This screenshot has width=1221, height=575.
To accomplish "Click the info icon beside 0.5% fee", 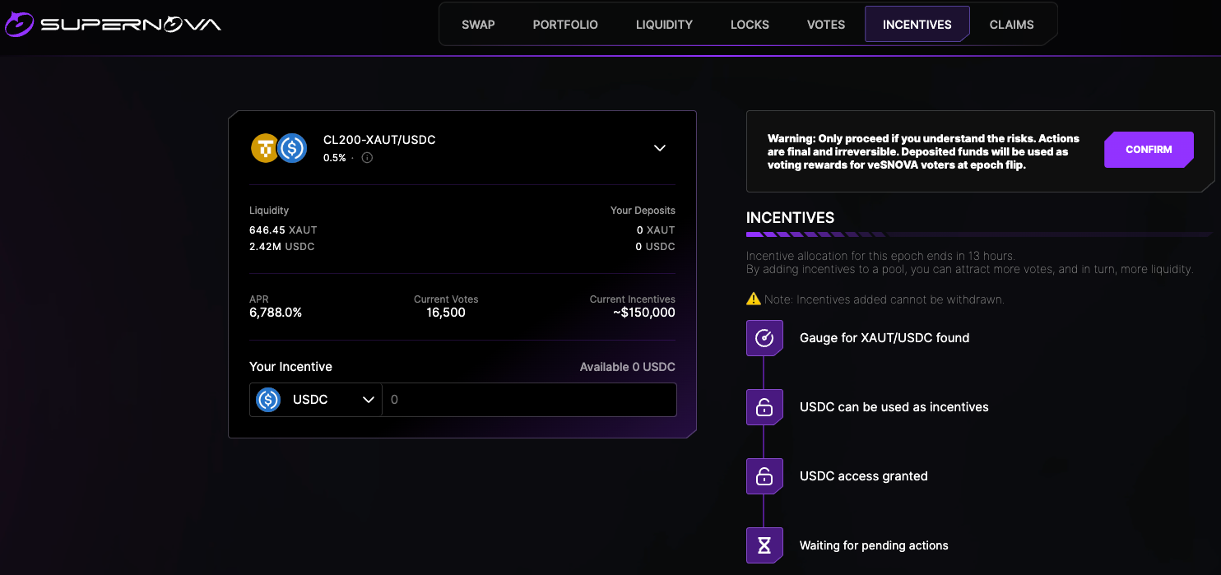I will tap(367, 158).
